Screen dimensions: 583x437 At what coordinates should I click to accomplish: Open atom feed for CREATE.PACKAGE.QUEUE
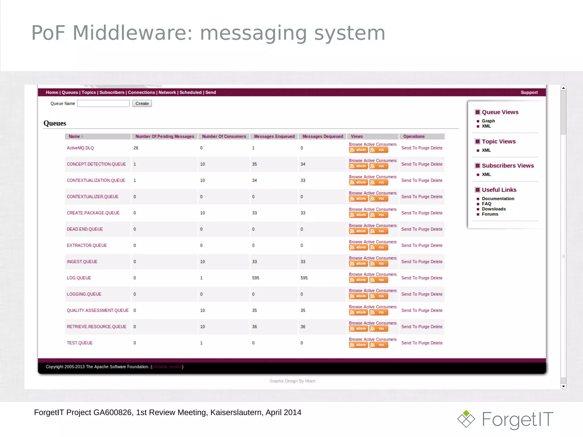[358, 215]
